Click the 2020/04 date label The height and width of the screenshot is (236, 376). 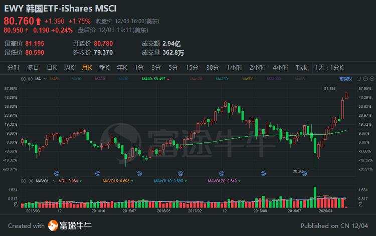pyautogui.click(x=325, y=211)
